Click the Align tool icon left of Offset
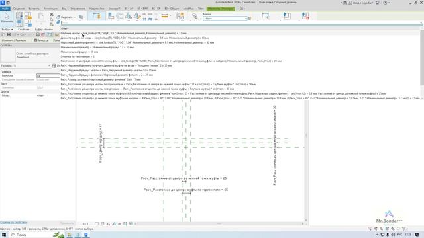The width and height of the screenshot is (424, 238). click(x=111, y=16)
